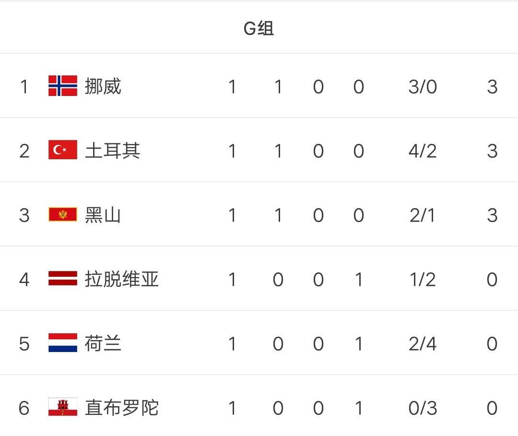
Task: Select the G组 group header
Action: [259, 28]
